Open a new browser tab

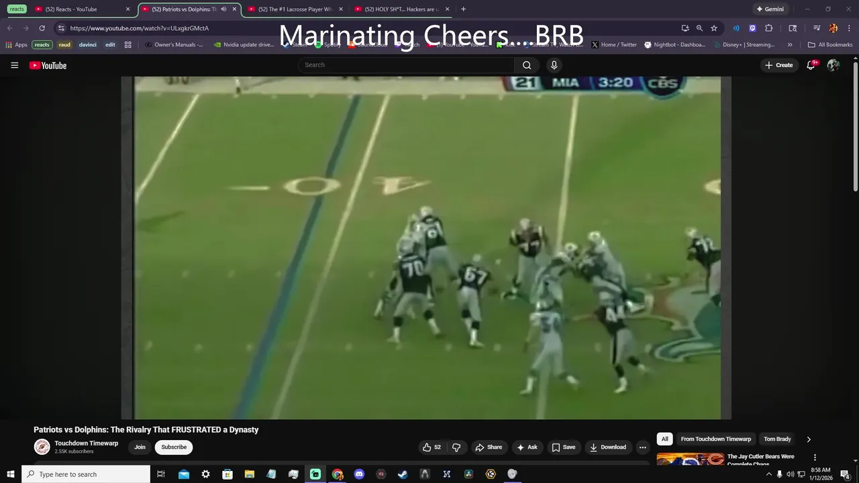point(463,9)
